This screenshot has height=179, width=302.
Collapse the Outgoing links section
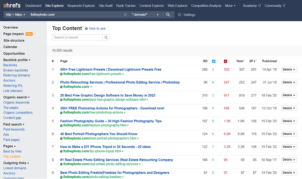[x=16, y=163]
